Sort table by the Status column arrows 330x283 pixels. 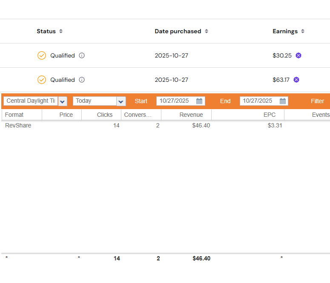coord(61,31)
